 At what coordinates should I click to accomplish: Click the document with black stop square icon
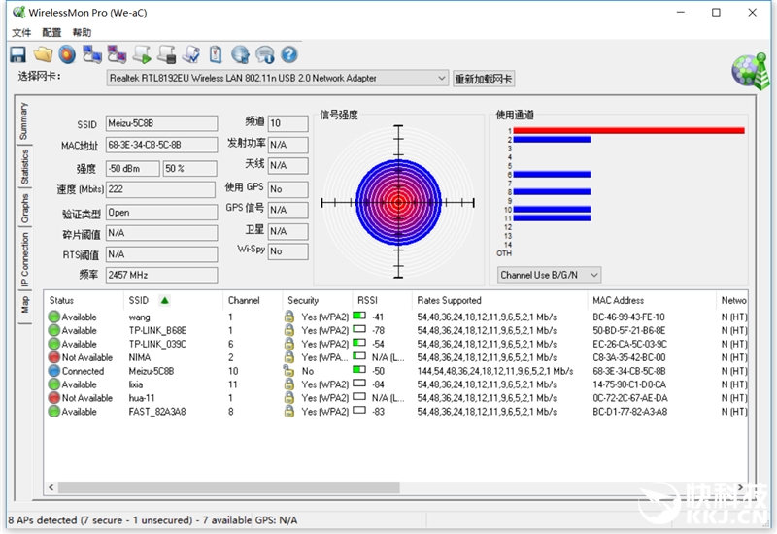pos(167,54)
